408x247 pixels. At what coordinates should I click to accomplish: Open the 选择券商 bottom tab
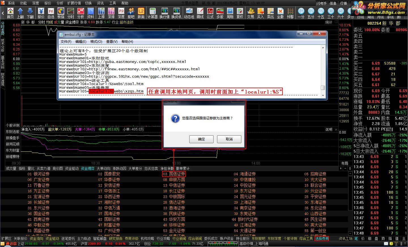click(x=322, y=239)
